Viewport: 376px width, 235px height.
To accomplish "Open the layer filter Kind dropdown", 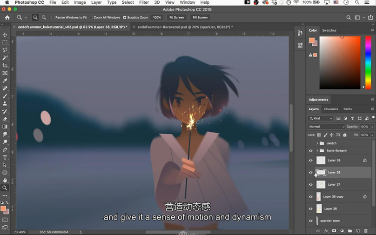I will pos(322,119).
